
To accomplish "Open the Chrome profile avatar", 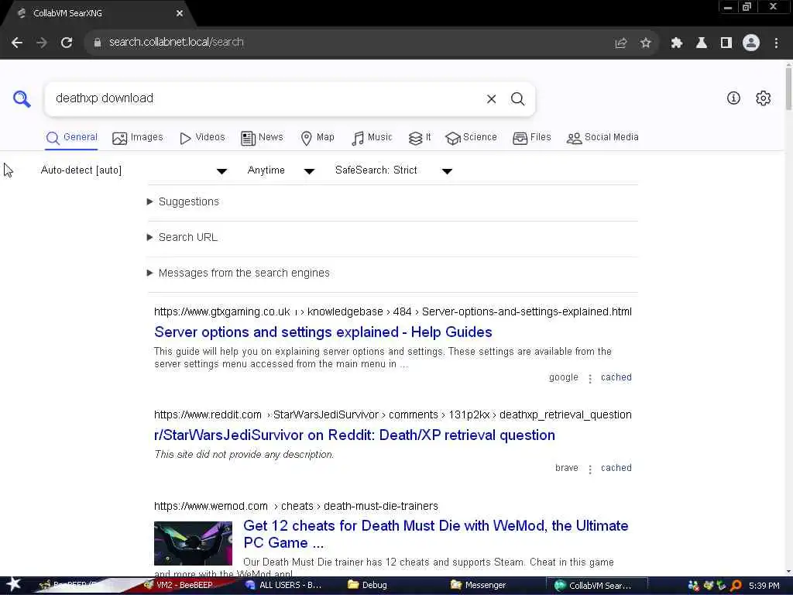I will click(x=751, y=43).
